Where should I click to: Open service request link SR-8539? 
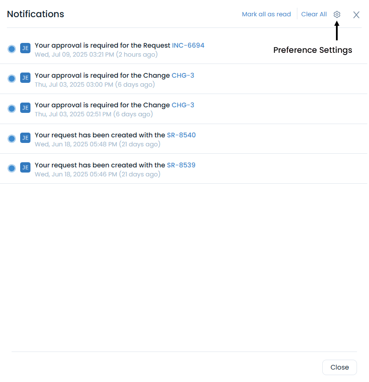click(x=181, y=165)
